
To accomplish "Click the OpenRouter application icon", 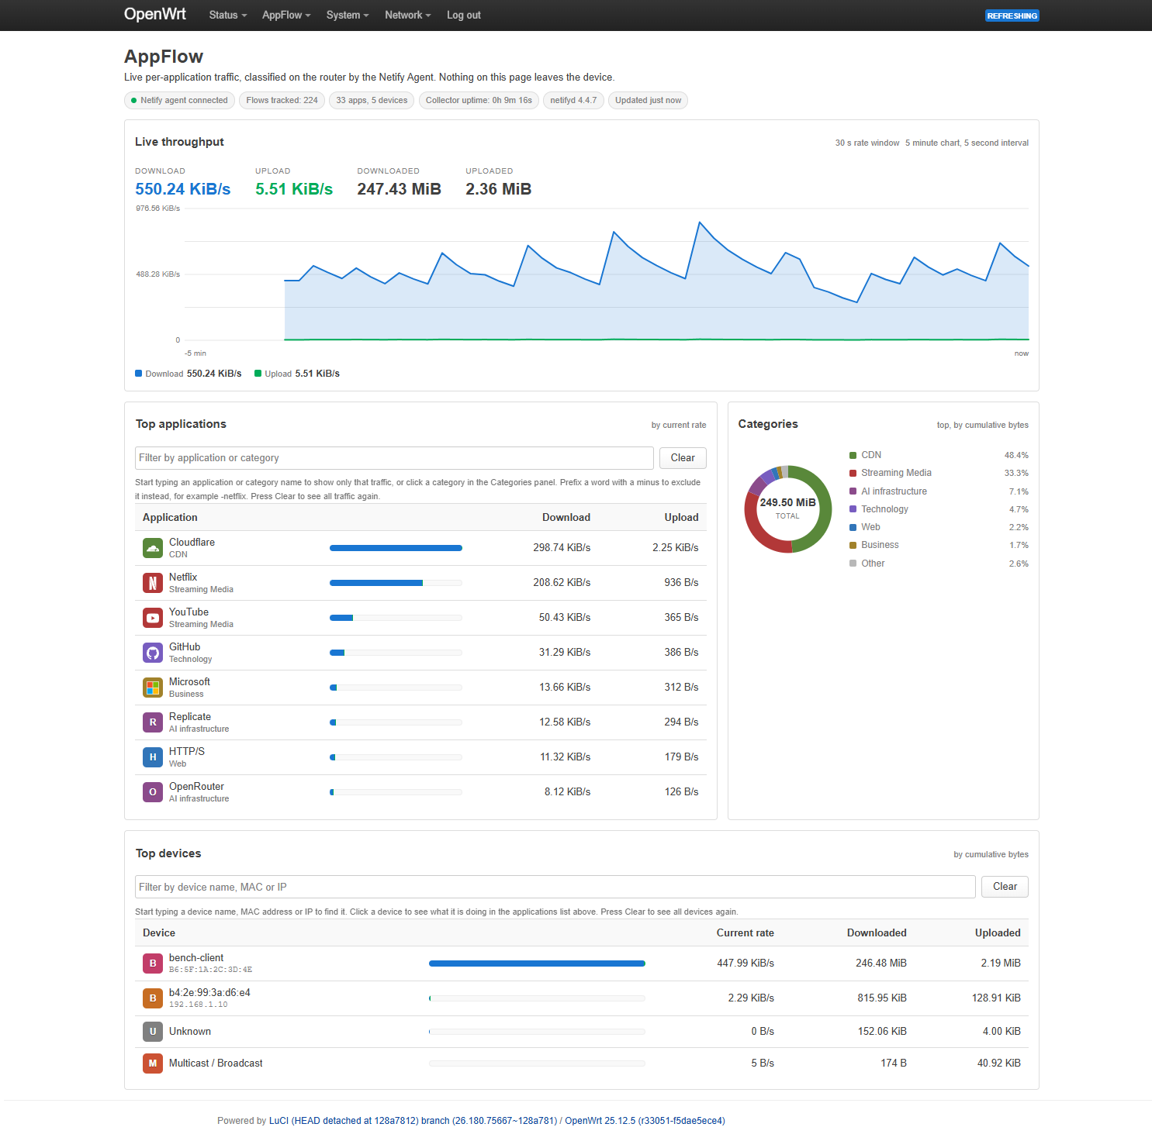I will 153,792.
